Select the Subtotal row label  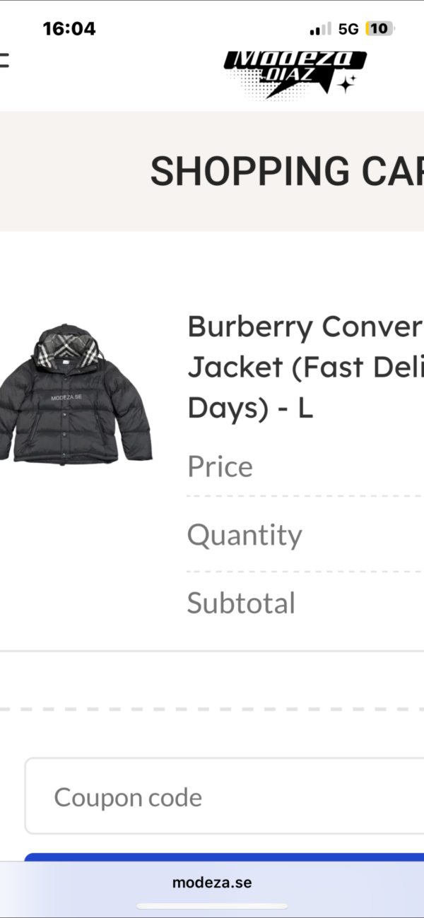[241, 603]
